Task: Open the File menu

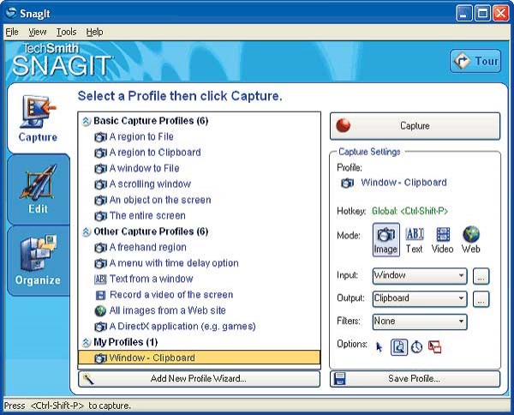Action: (12, 32)
